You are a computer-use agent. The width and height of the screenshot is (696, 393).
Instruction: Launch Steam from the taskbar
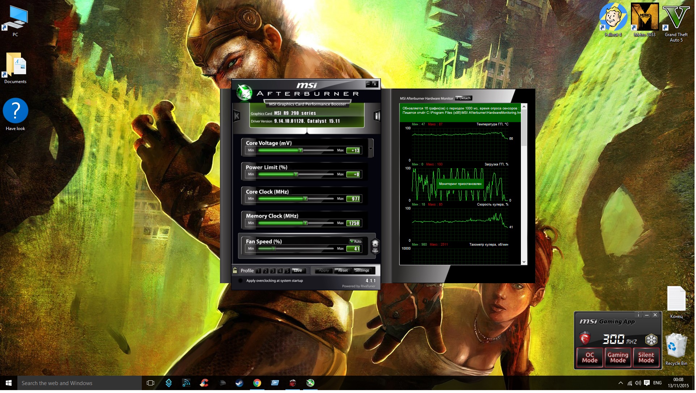(239, 383)
